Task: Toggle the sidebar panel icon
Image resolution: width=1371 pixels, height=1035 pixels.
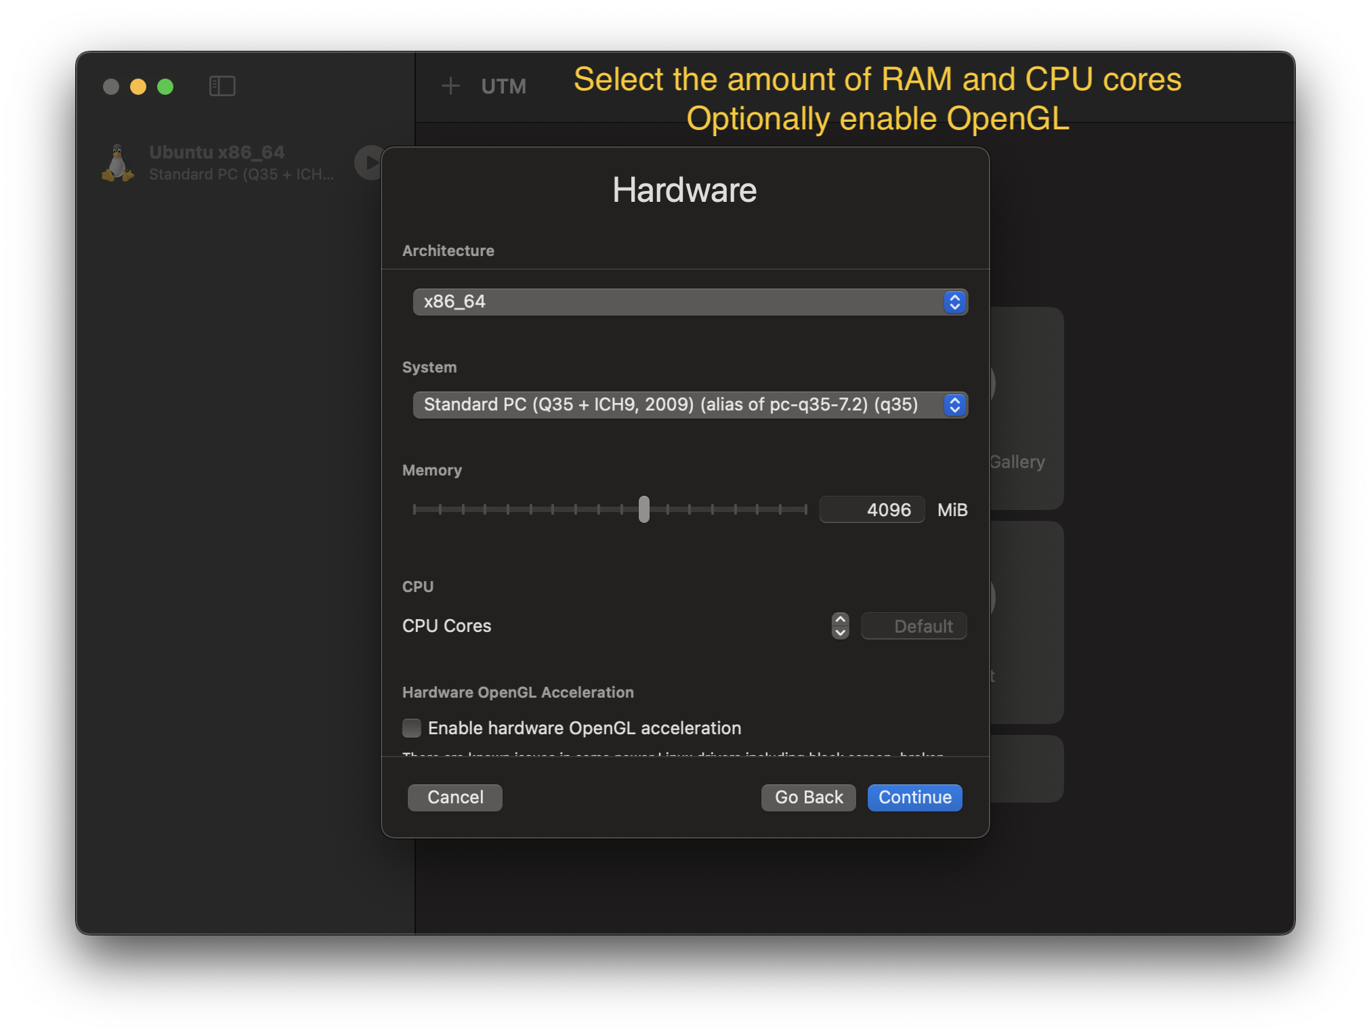Action: click(222, 86)
